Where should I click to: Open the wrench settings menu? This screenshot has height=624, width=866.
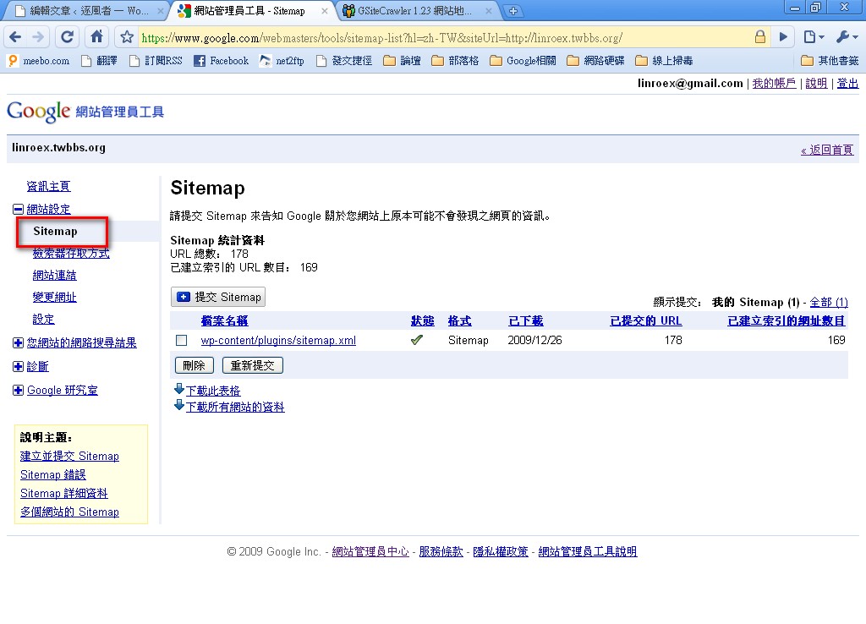point(847,37)
